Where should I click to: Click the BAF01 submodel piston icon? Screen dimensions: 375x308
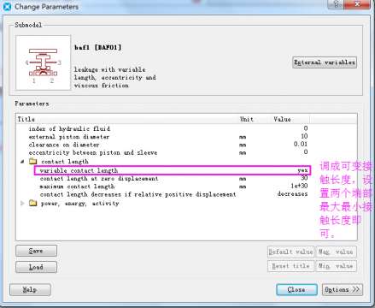43,62
